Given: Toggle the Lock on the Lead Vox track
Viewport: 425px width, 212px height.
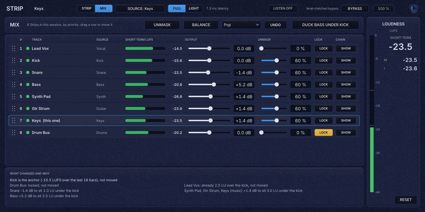Looking at the screenshot, I should pos(324,48).
